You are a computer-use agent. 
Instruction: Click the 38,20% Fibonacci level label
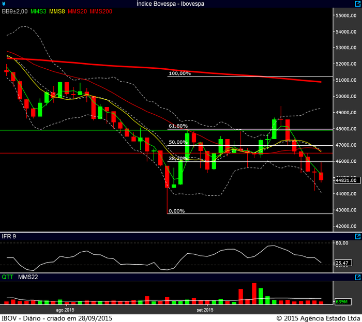coord(177,159)
